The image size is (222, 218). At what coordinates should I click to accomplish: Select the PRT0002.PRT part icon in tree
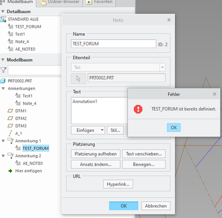point(3,81)
